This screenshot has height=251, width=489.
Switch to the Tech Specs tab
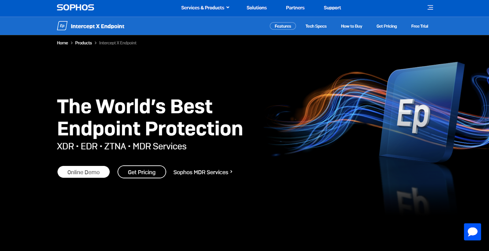[316, 26]
